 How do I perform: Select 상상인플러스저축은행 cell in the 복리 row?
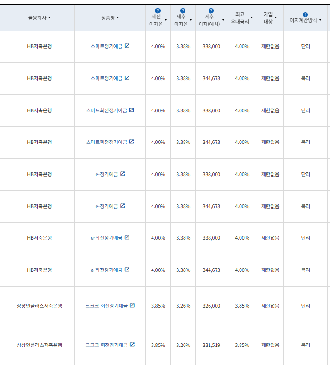(40, 345)
